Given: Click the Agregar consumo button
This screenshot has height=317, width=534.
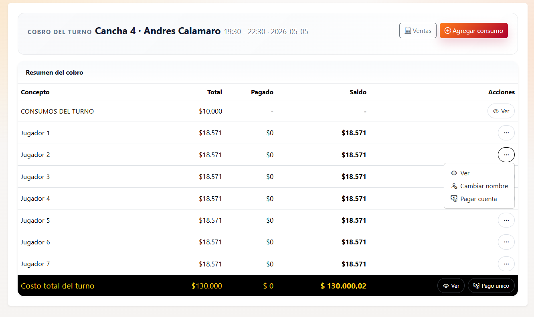Looking at the screenshot, I should [x=474, y=30].
